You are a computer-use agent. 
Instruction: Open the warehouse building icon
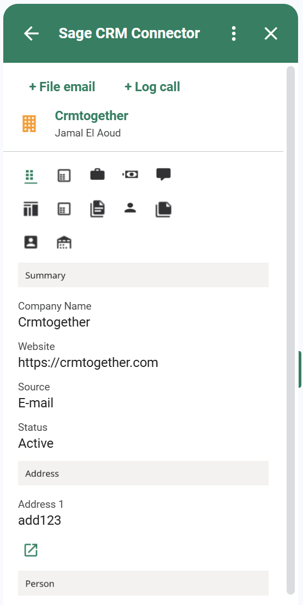click(x=64, y=242)
